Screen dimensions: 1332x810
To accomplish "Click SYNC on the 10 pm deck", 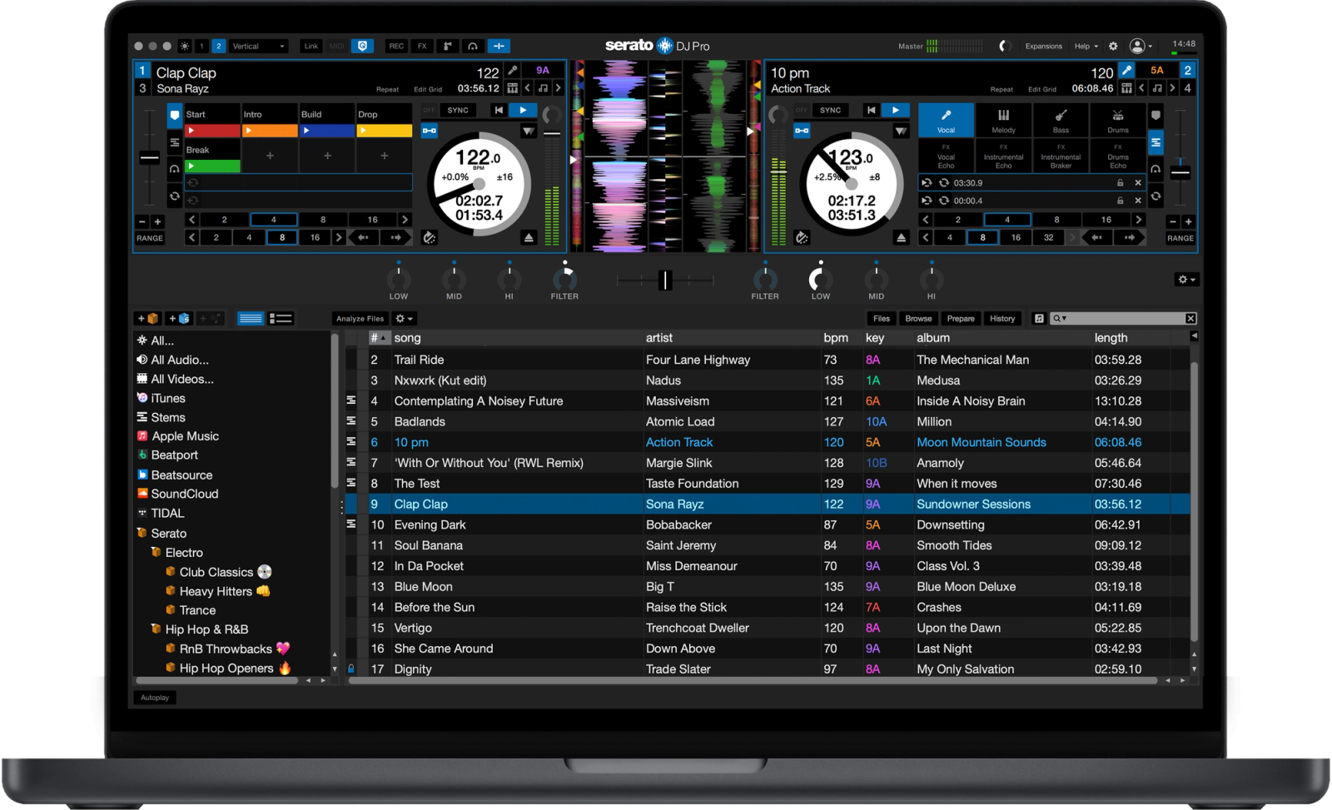I will click(830, 110).
